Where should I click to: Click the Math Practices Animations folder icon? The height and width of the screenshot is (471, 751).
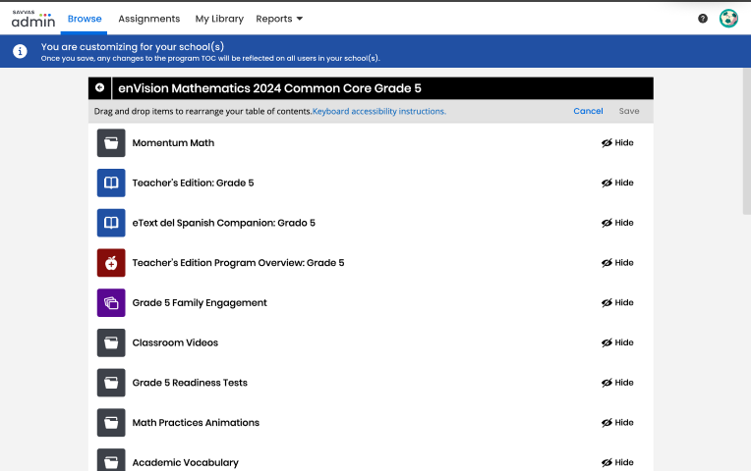click(x=111, y=423)
